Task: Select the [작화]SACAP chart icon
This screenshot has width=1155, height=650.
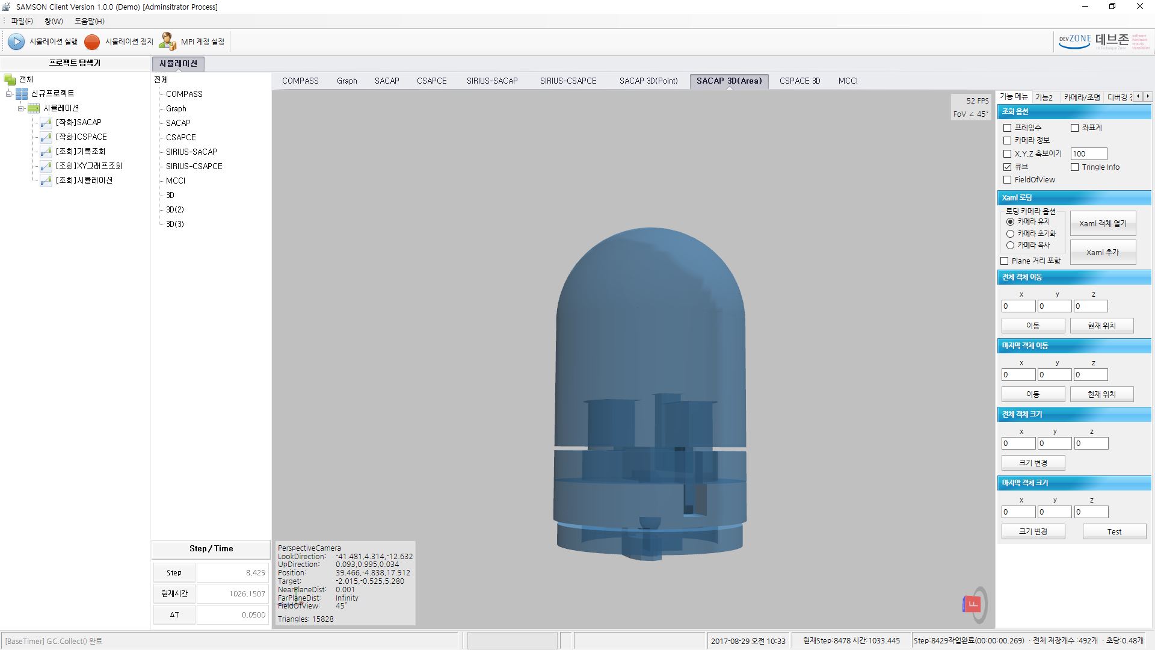Action: coord(46,123)
